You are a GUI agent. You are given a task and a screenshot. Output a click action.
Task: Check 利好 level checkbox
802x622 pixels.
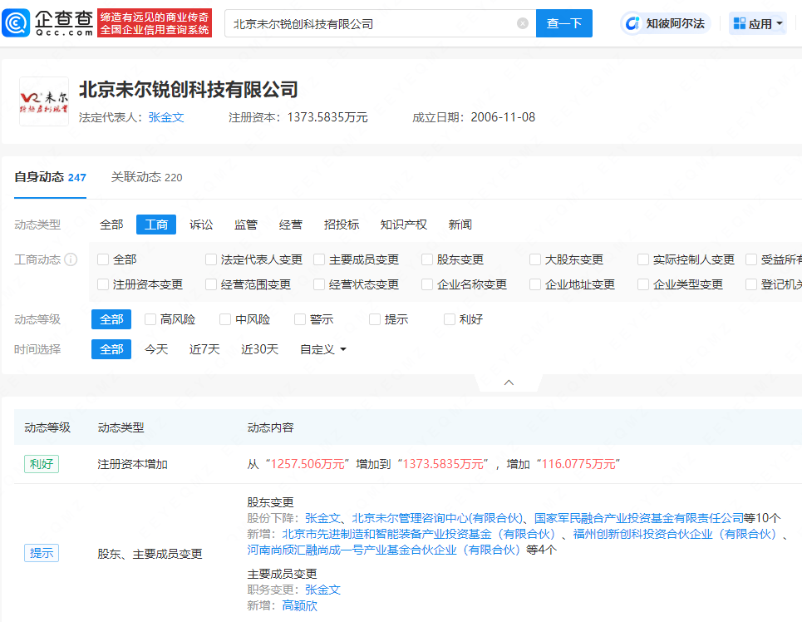[450, 319]
